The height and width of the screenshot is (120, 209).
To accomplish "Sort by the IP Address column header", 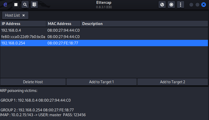I will coord(23,24).
